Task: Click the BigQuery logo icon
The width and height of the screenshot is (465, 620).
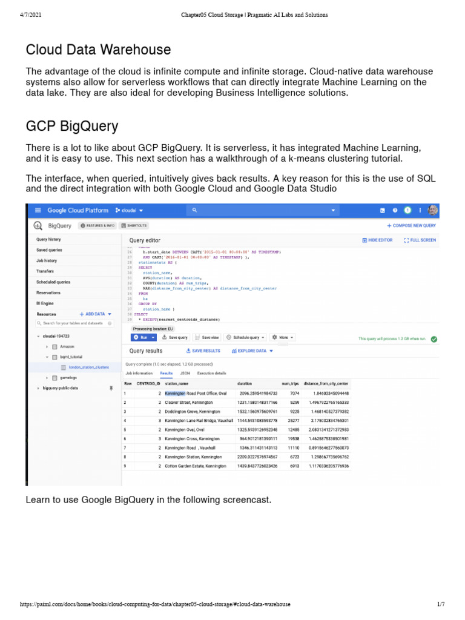Action: tap(38, 226)
